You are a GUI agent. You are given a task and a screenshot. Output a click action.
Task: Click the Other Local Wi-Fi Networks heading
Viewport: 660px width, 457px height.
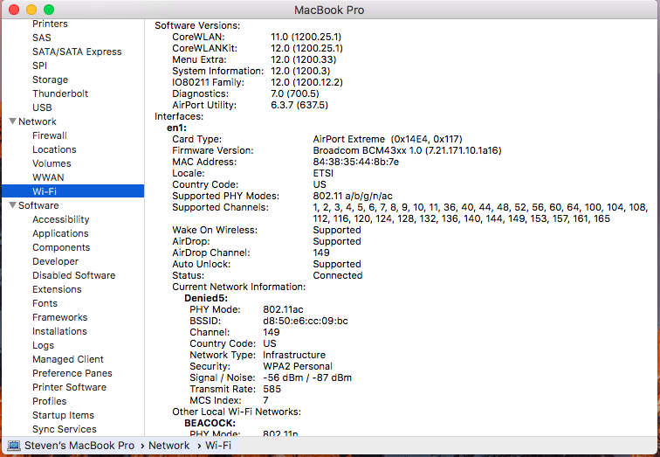click(237, 412)
